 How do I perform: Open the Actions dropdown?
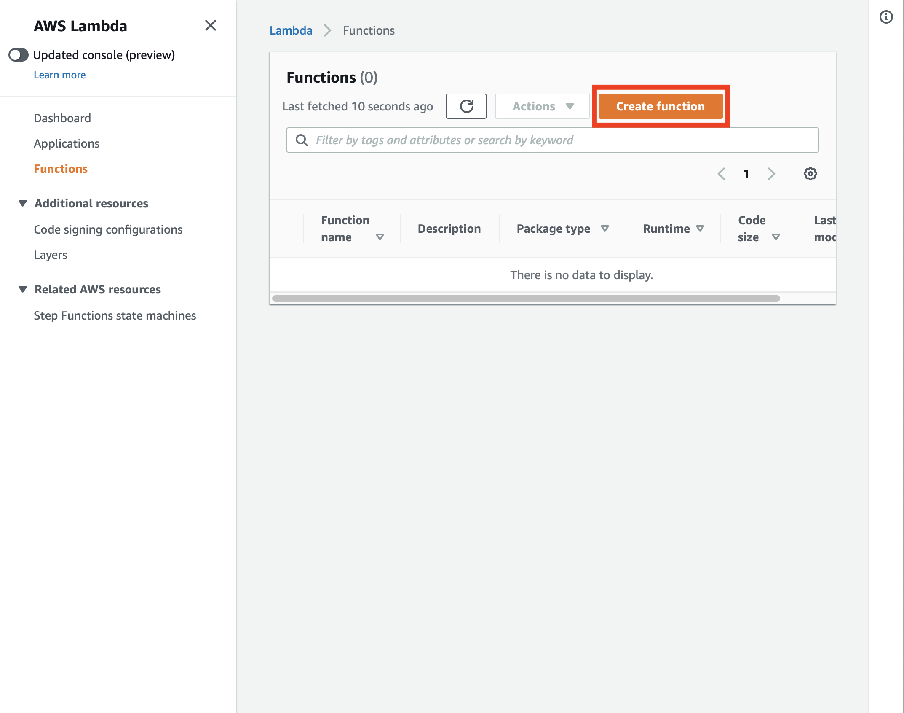click(543, 106)
